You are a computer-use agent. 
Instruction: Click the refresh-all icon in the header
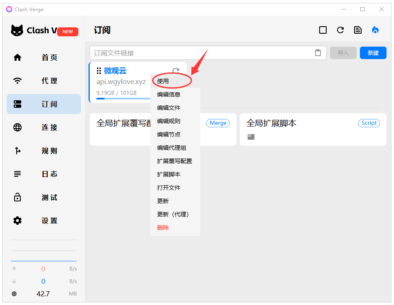[x=340, y=30]
